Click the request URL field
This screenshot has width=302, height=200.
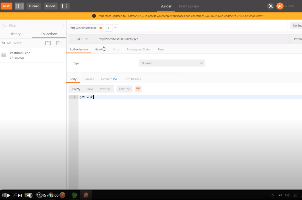[x=193, y=39]
